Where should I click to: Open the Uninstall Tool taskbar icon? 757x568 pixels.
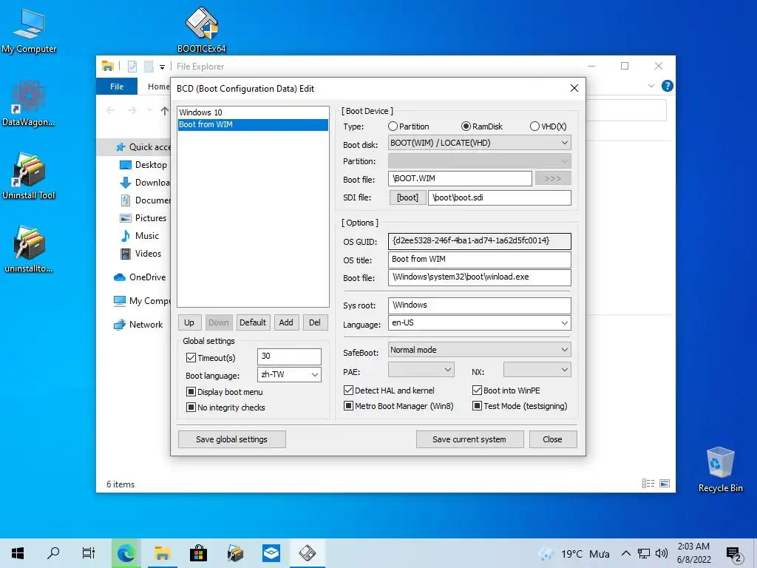coord(235,553)
